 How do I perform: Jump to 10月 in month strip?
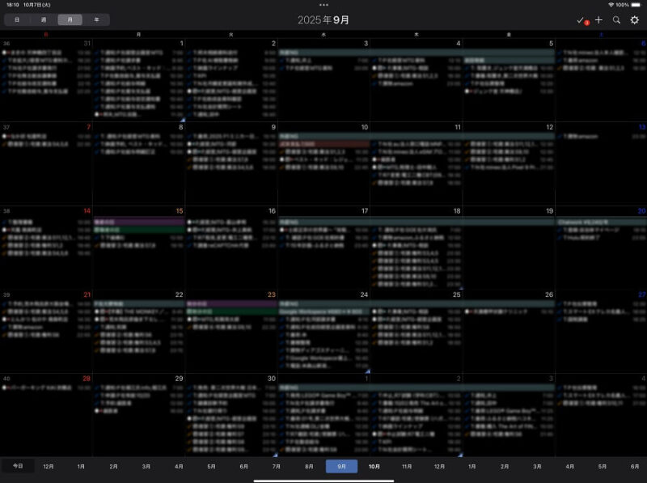tap(374, 467)
